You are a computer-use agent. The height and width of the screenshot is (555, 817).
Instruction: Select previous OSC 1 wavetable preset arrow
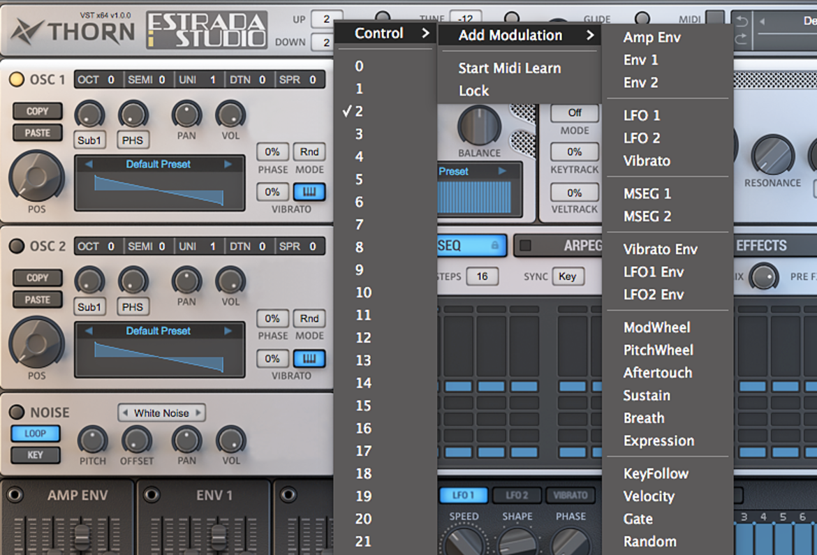89,164
